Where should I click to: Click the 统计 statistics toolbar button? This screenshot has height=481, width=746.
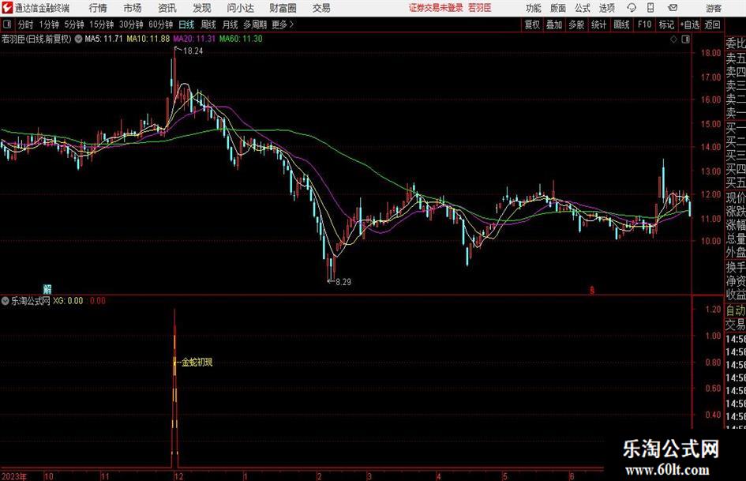(x=598, y=24)
